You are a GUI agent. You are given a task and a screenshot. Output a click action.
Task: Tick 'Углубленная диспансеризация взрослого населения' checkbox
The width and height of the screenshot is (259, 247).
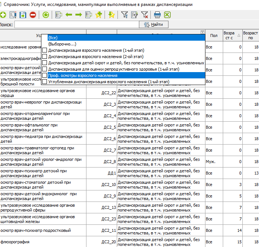pos(45,82)
